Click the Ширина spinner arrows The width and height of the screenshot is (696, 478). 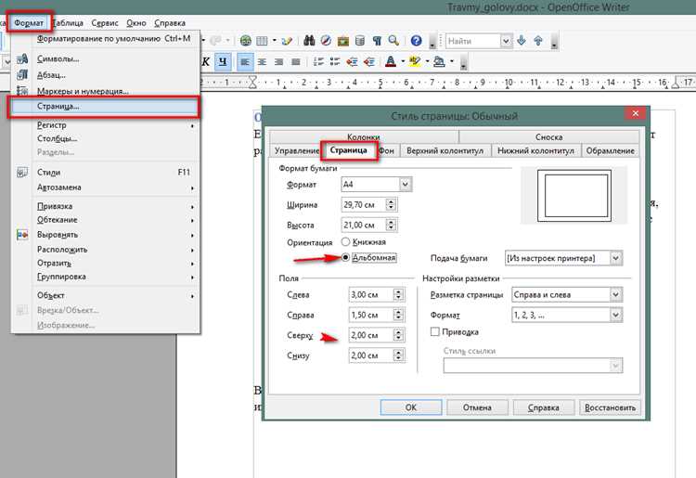tap(391, 204)
